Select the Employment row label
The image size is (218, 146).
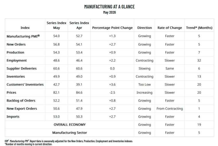pos(17,60)
